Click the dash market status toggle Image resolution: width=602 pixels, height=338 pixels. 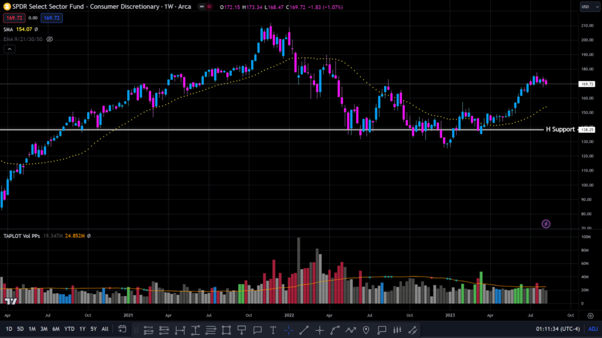pyautogui.click(x=201, y=7)
